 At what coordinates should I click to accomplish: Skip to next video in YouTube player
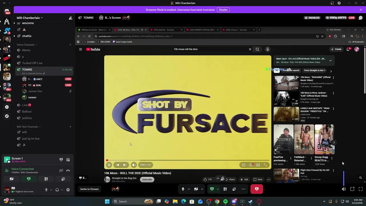pos(125,165)
